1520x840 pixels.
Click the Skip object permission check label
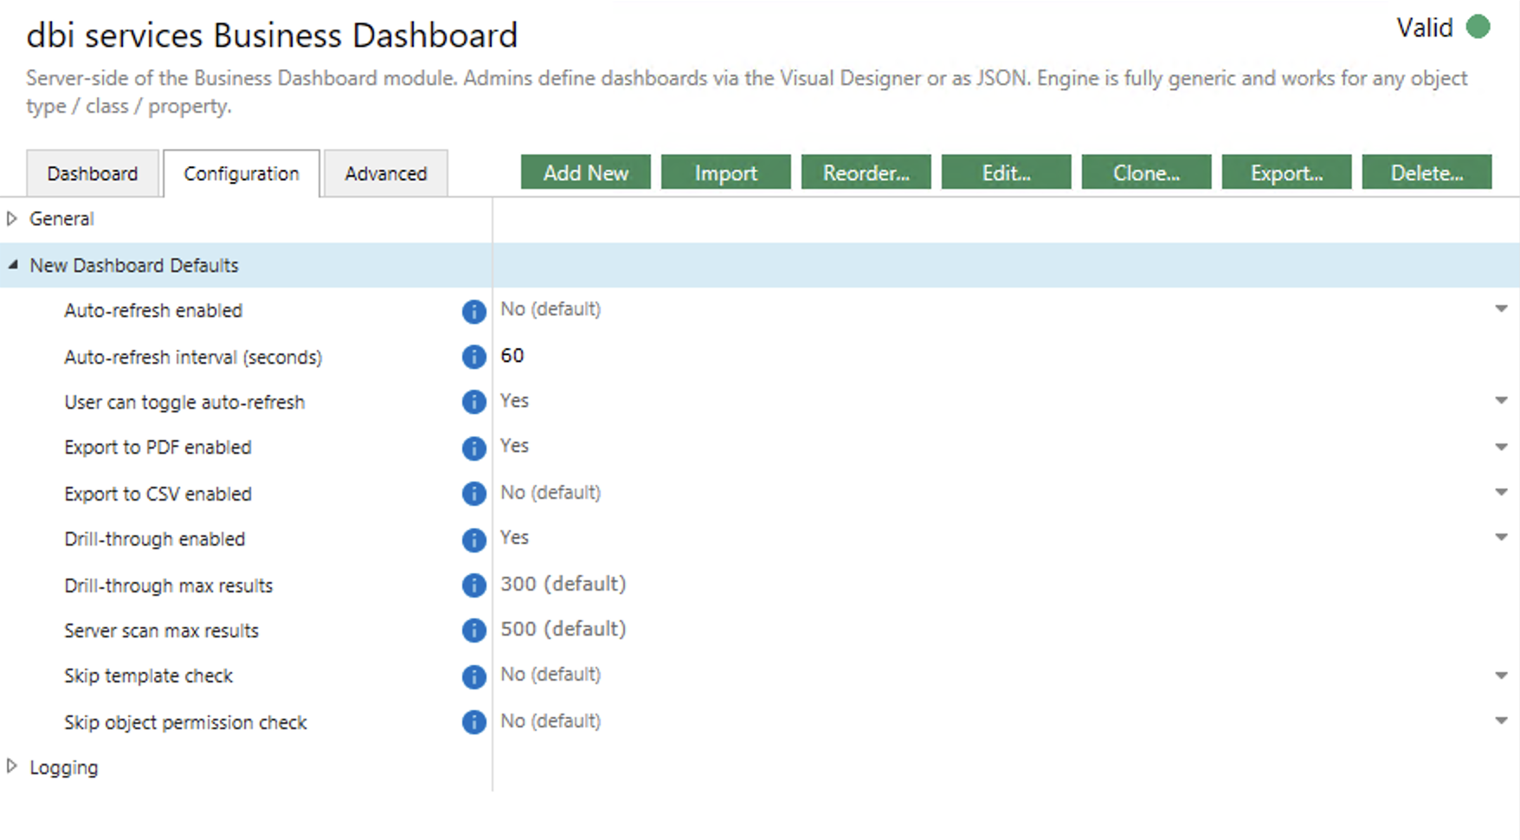(x=185, y=722)
